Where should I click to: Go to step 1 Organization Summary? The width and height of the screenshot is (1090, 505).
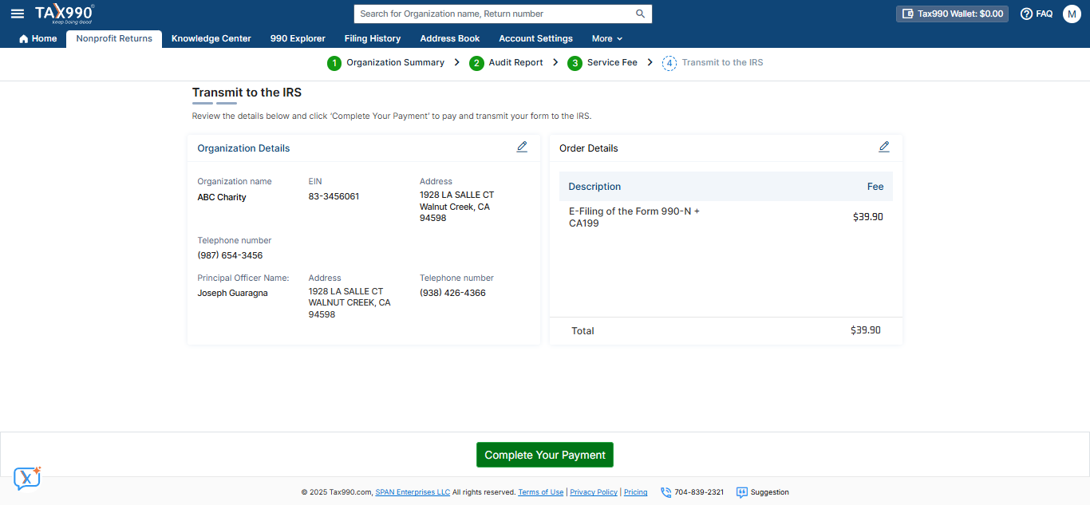386,63
